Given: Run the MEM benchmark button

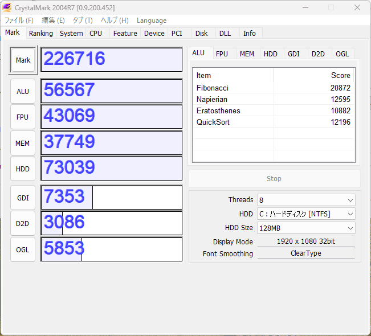Looking at the screenshot, I should point(23,144).
